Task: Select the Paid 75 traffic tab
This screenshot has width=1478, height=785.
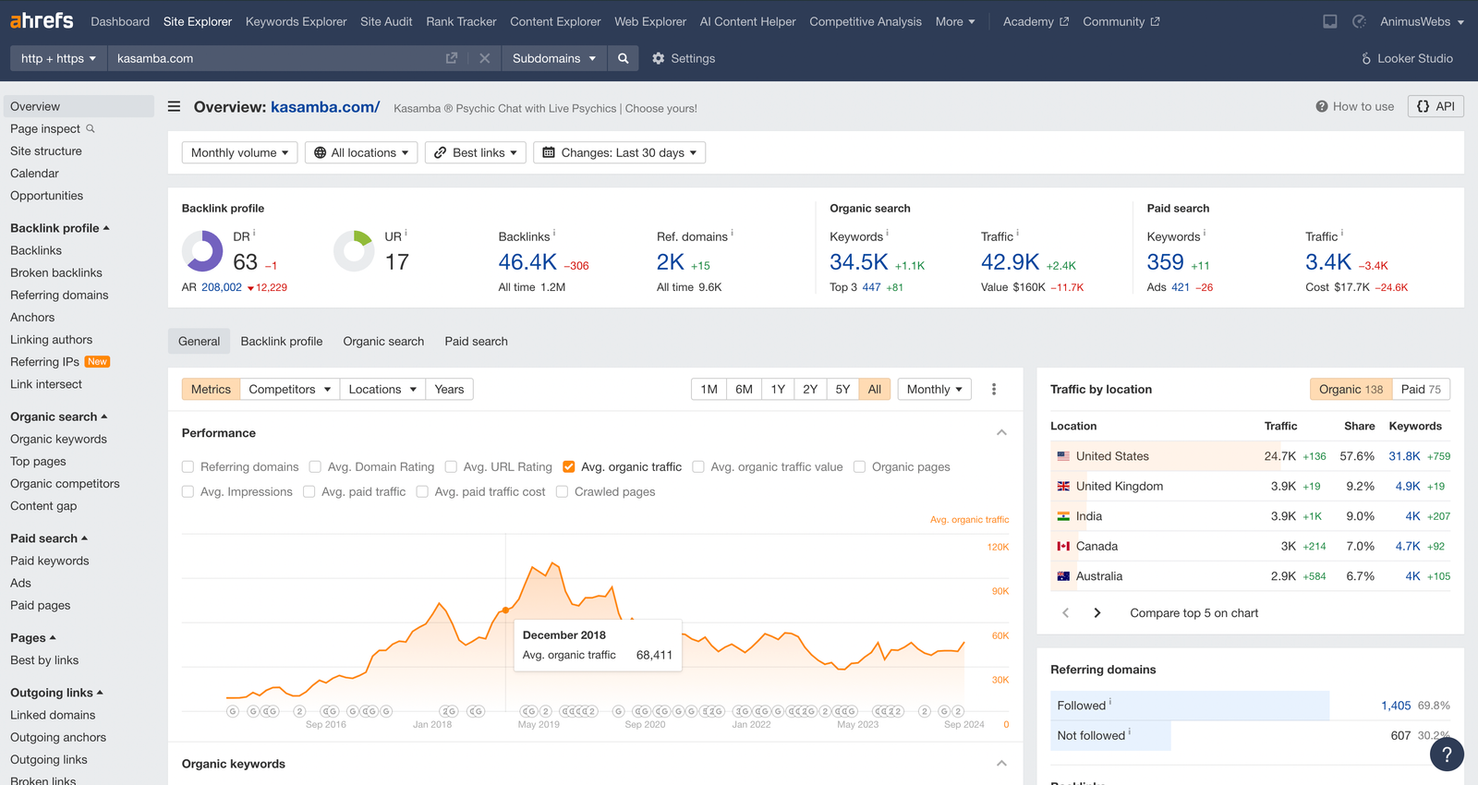Action: (1421, 389)
